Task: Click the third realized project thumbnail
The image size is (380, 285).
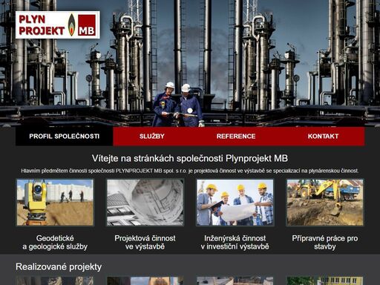Action: (235, 281)
